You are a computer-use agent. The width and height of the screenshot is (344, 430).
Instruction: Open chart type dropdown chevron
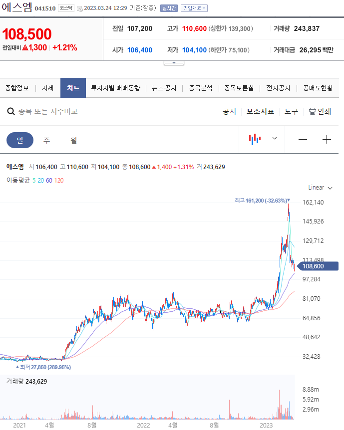click(274, 138)
